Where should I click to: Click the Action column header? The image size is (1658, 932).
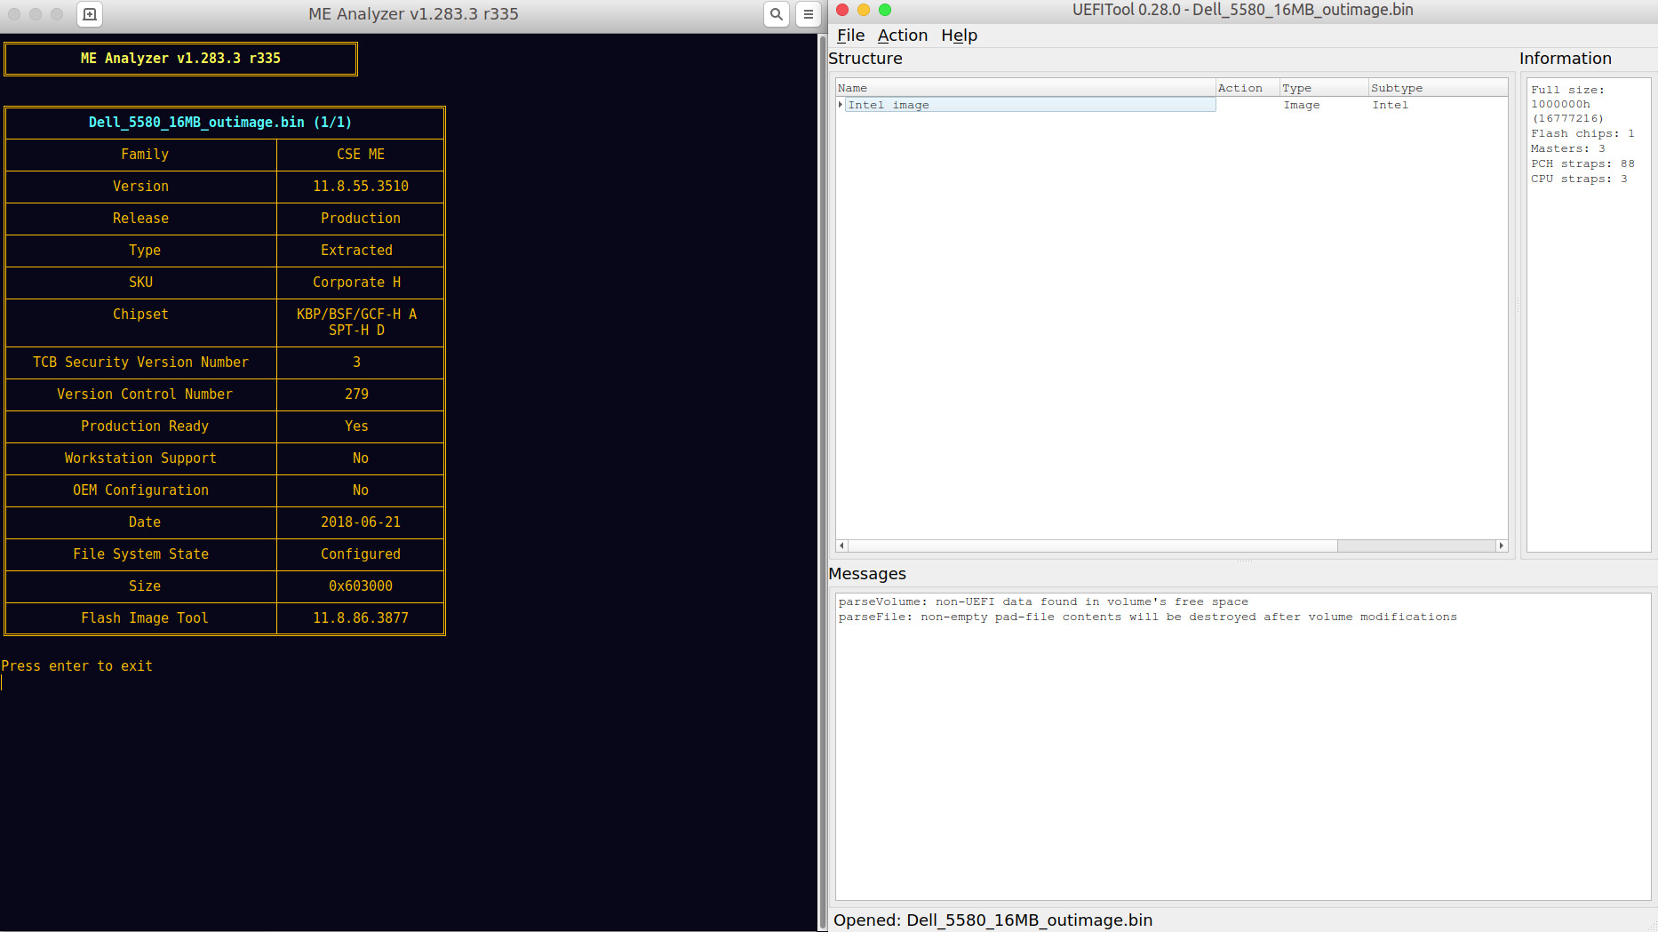pyautogui.click(x=1247, y=88)
